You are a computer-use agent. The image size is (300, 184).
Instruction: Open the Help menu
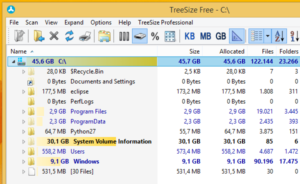pos(124,22)
